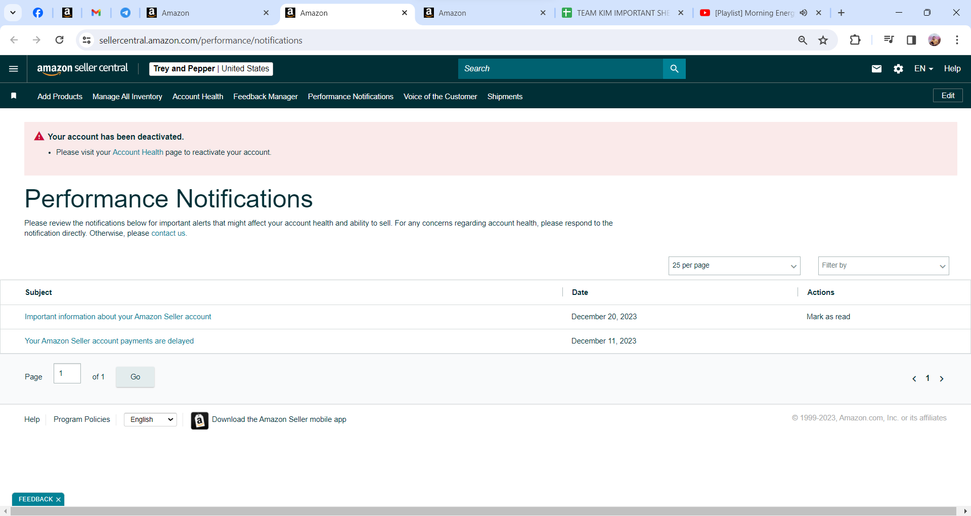The image size is (971, 516).
Task: Click the zoom magnifier icon in address bar
Action: (x=803, y=40)
